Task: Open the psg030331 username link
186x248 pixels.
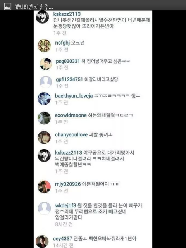Action: pos(68,61)
